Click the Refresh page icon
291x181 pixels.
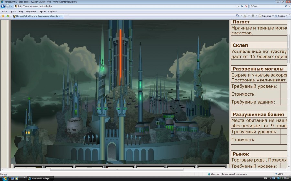coord(242,6)
